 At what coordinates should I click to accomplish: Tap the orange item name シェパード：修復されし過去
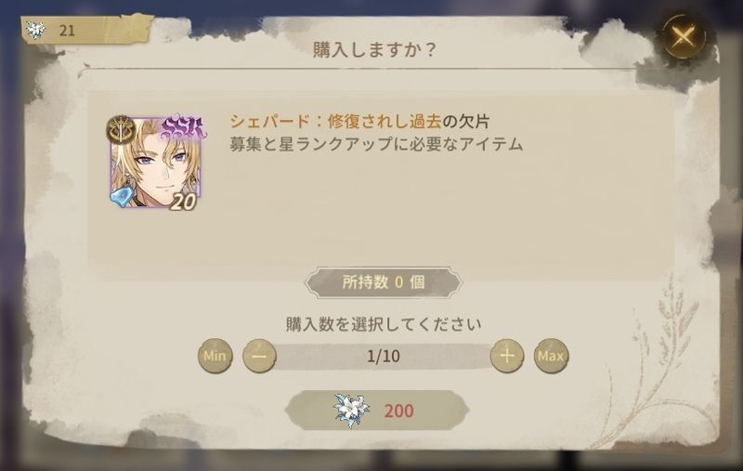point(335,122)
